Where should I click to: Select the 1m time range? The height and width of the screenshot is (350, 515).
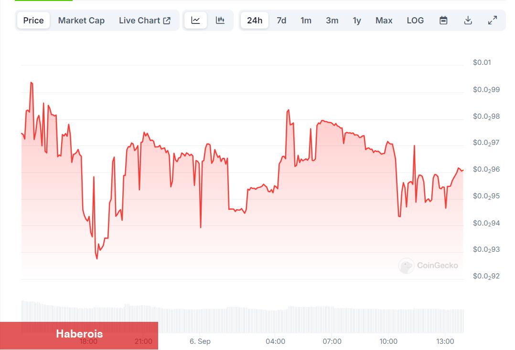(306, 21)
